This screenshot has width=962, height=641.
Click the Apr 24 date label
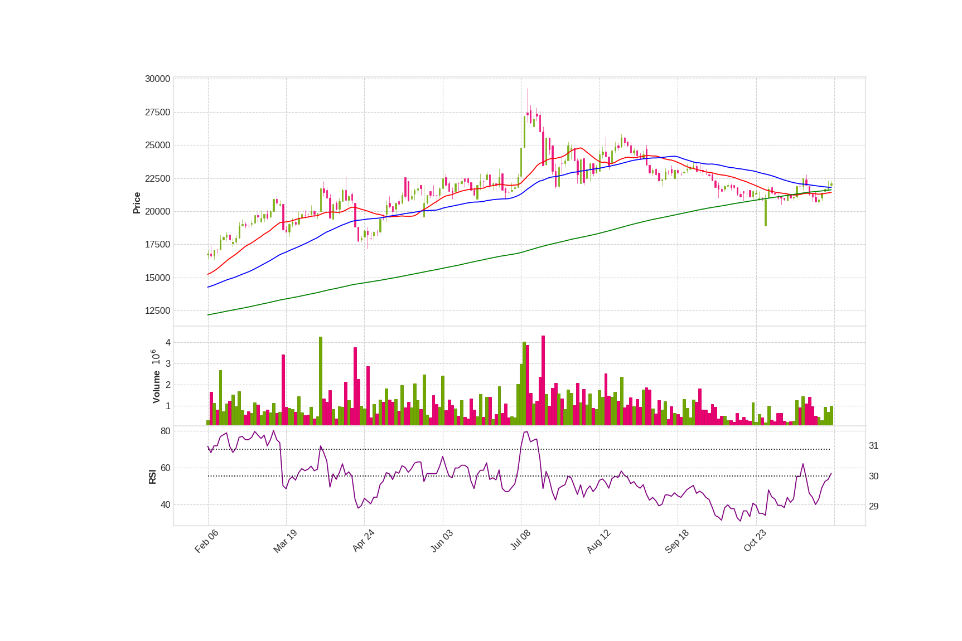(363, 541)
